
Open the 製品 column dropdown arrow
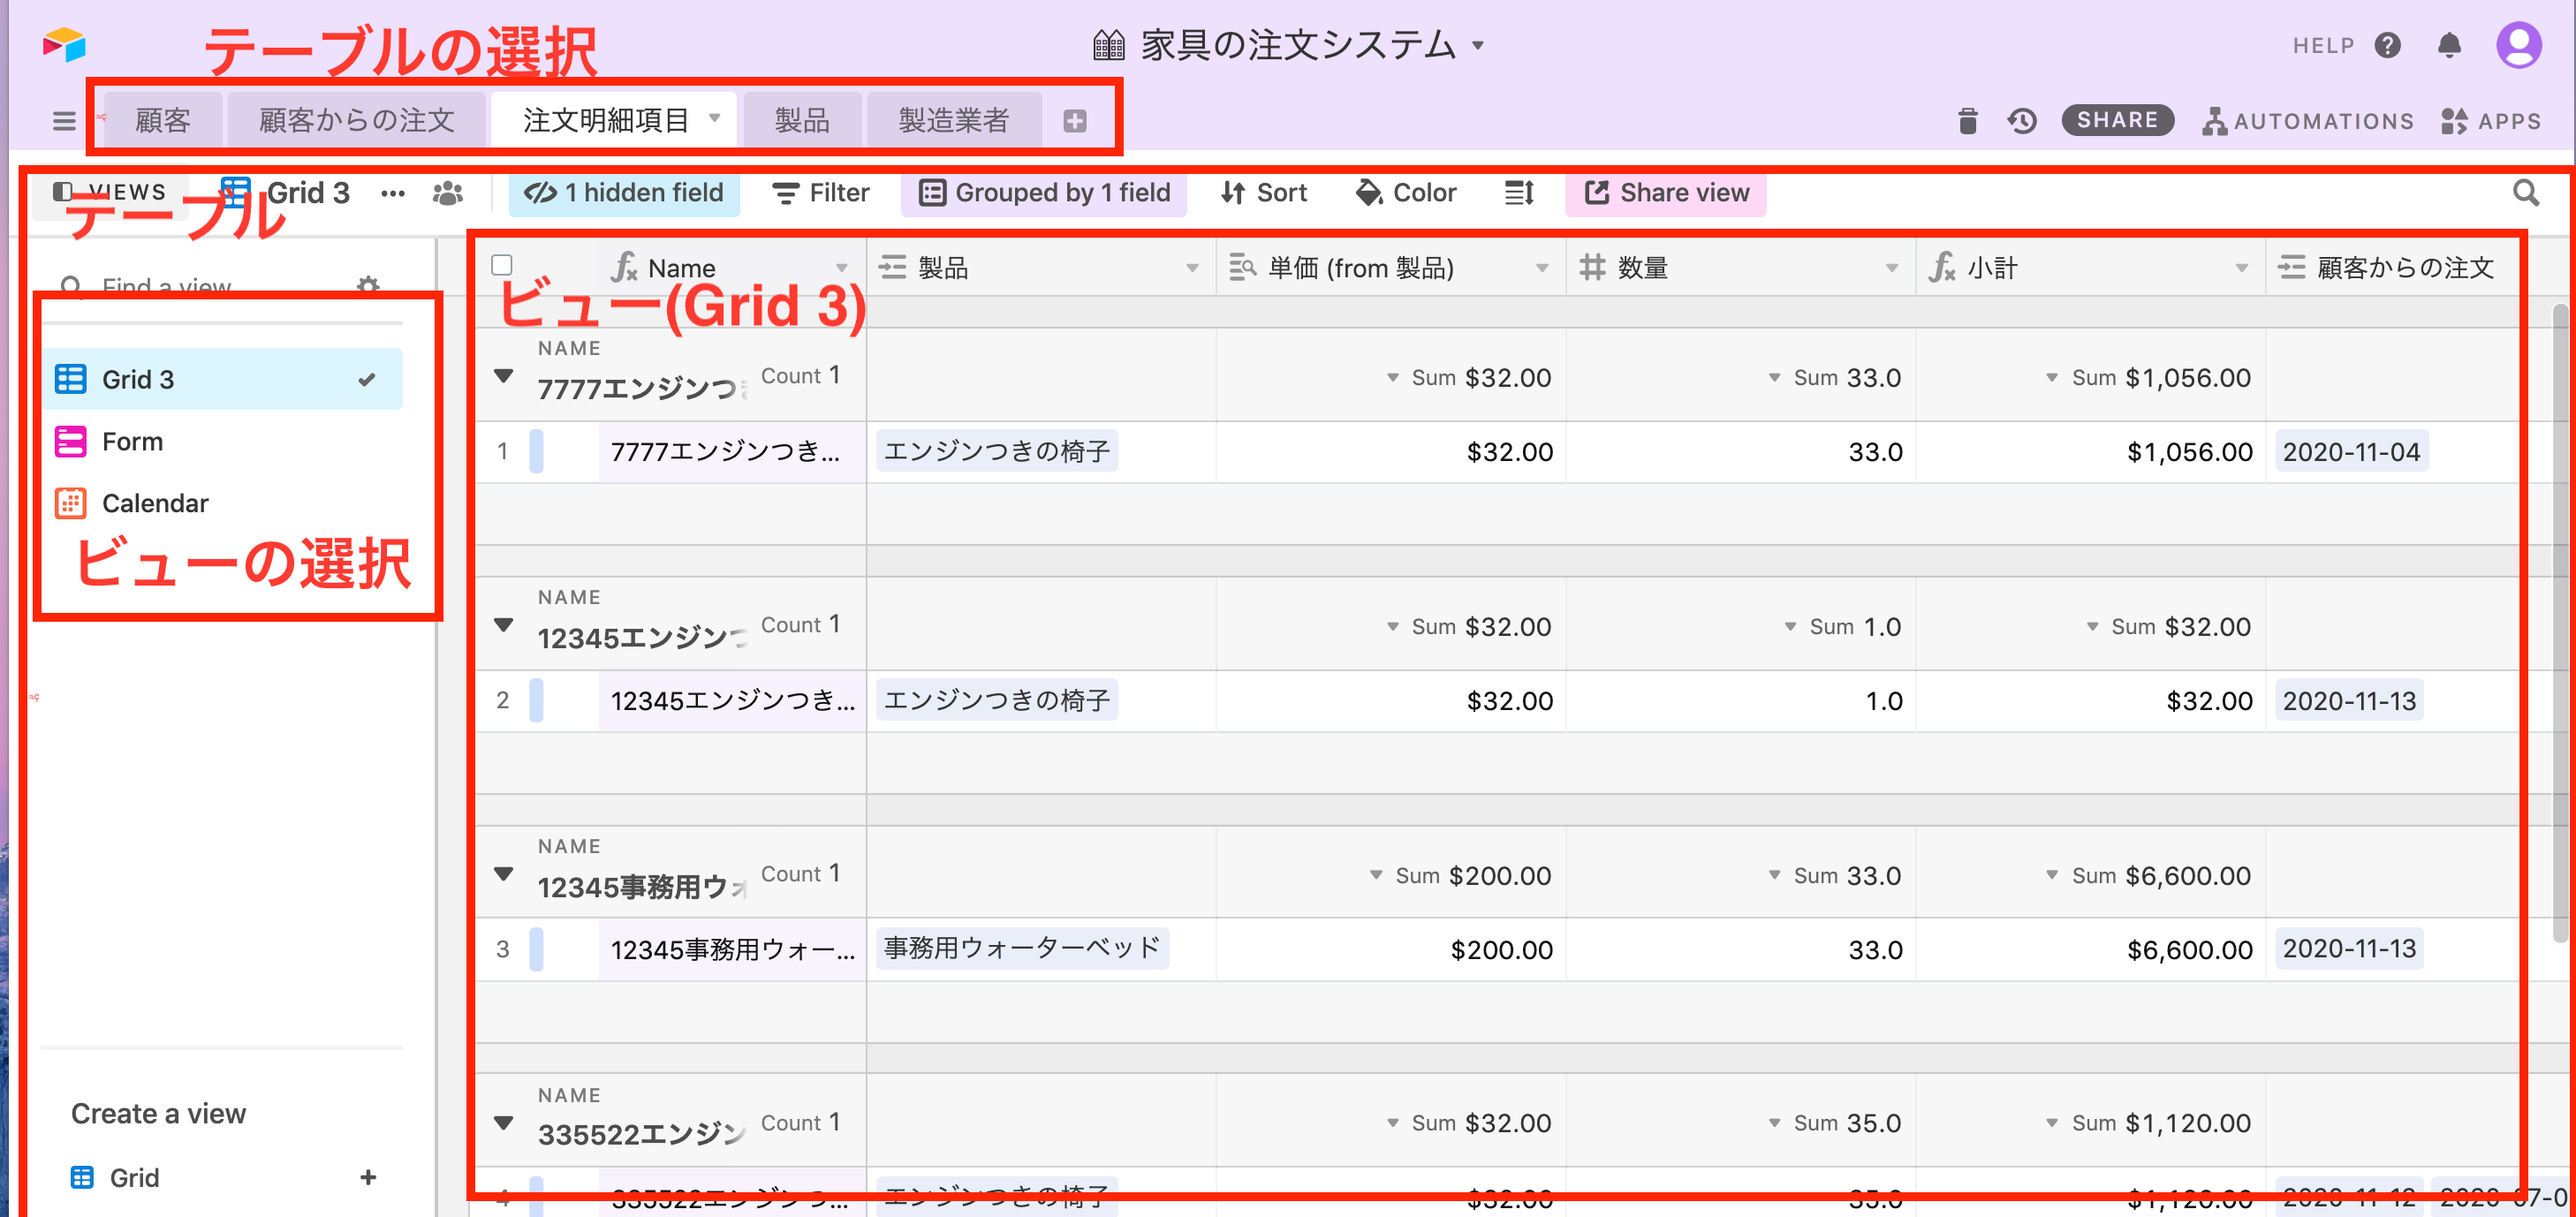pos(1192,268)
